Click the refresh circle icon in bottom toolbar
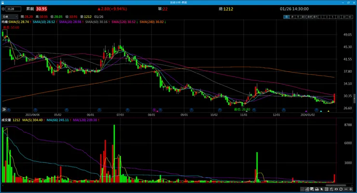The width and height of the screenshot is (357, 193). click(341, 189)
